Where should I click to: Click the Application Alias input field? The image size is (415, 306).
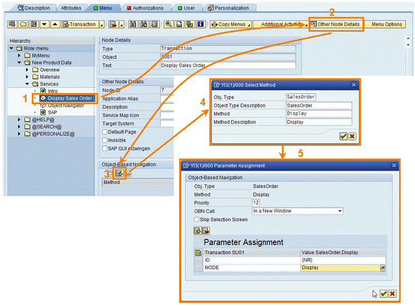click(166, 99)
